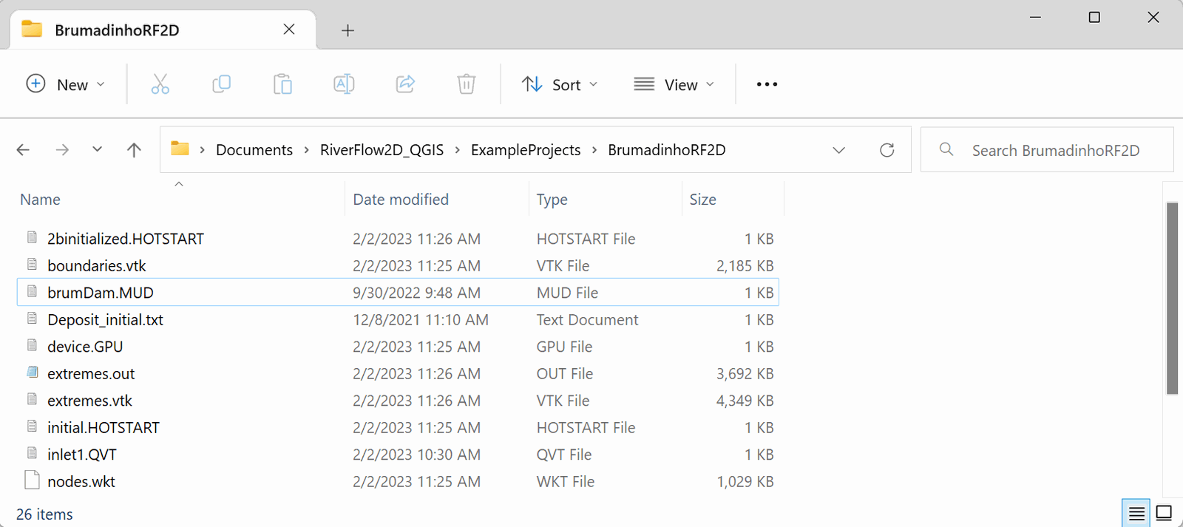
Task: Refresh the current folder view
Action: pos(887,150)
